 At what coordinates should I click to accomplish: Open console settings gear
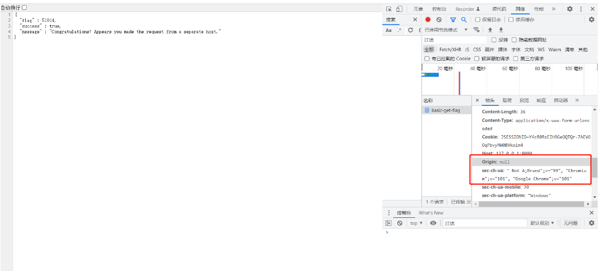[x=592, y=223]
